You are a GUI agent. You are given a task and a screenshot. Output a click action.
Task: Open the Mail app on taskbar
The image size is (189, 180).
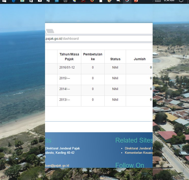pyautogui.click(x=40, y=1)
